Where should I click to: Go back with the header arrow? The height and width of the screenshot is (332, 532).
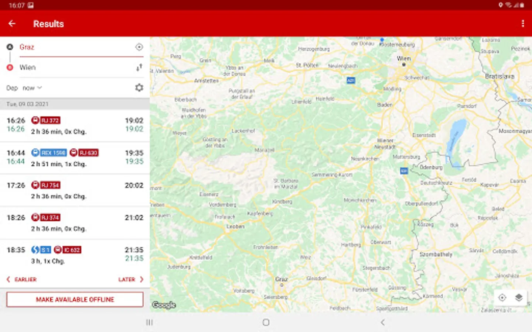(x=12, y=24)
